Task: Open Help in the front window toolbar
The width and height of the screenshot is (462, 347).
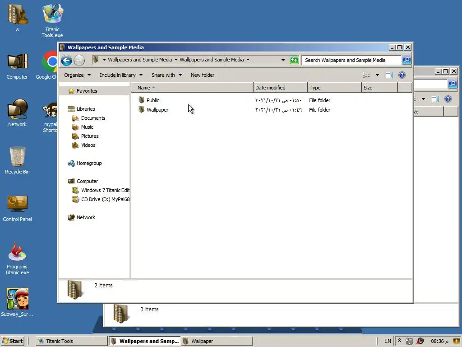Action: pos(402,75)
